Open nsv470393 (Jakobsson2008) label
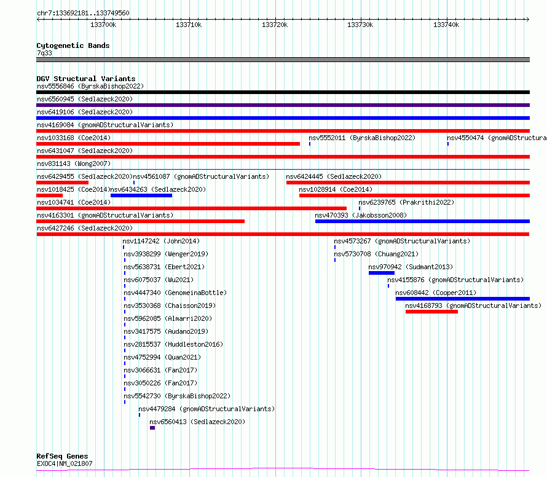The width and height of the screenshot is (547, 477). click(x=361, y=215)
